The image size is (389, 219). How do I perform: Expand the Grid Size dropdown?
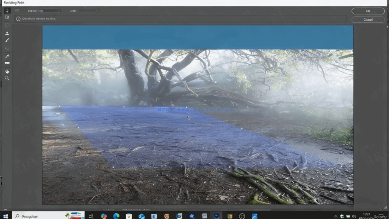(x=59, y=11)
